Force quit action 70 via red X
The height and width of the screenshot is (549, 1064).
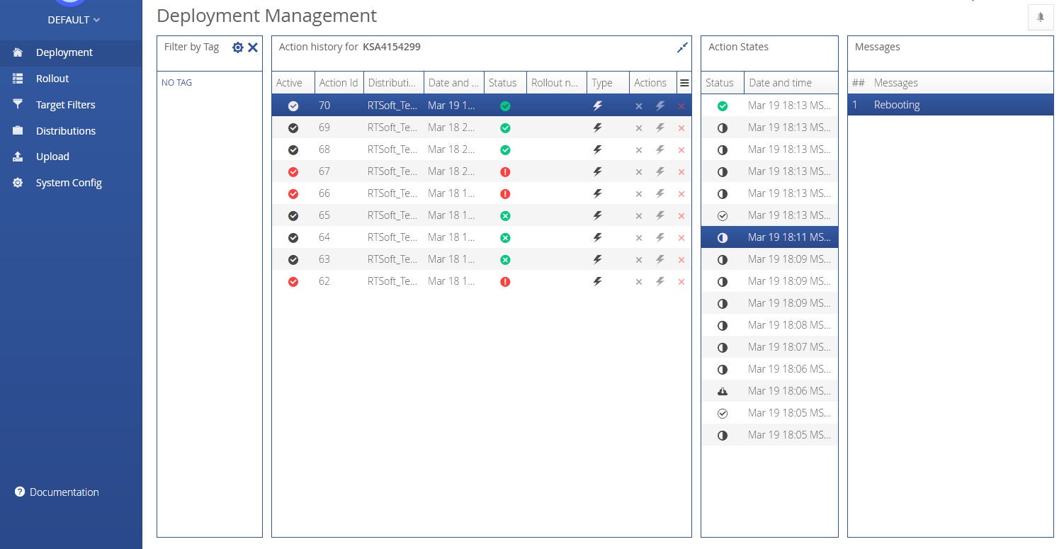click(681, 106)
